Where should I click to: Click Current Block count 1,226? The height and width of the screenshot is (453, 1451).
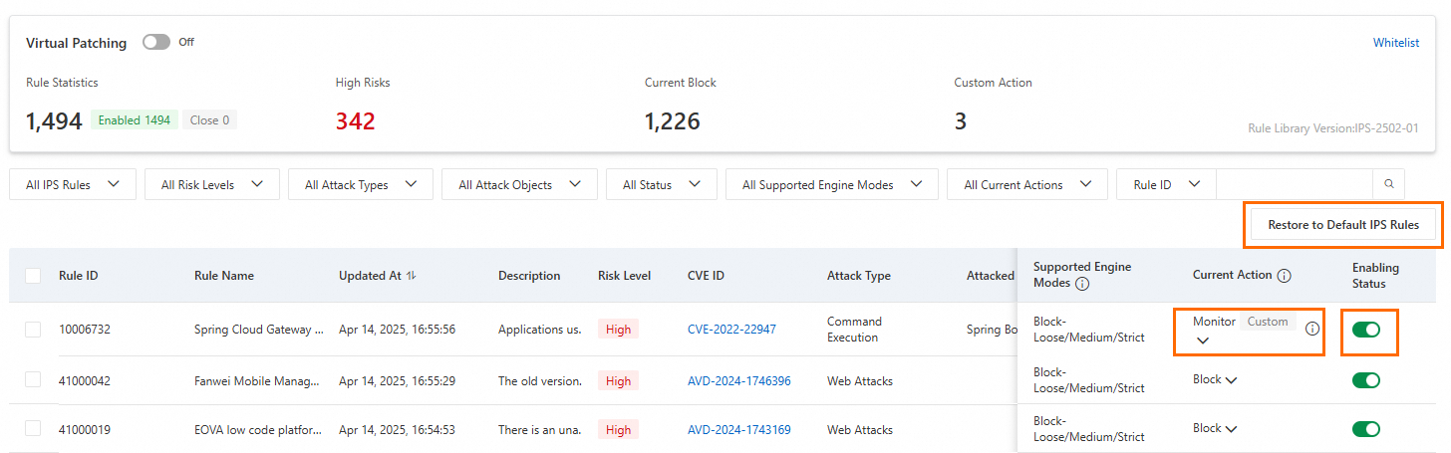pos(673,121)
